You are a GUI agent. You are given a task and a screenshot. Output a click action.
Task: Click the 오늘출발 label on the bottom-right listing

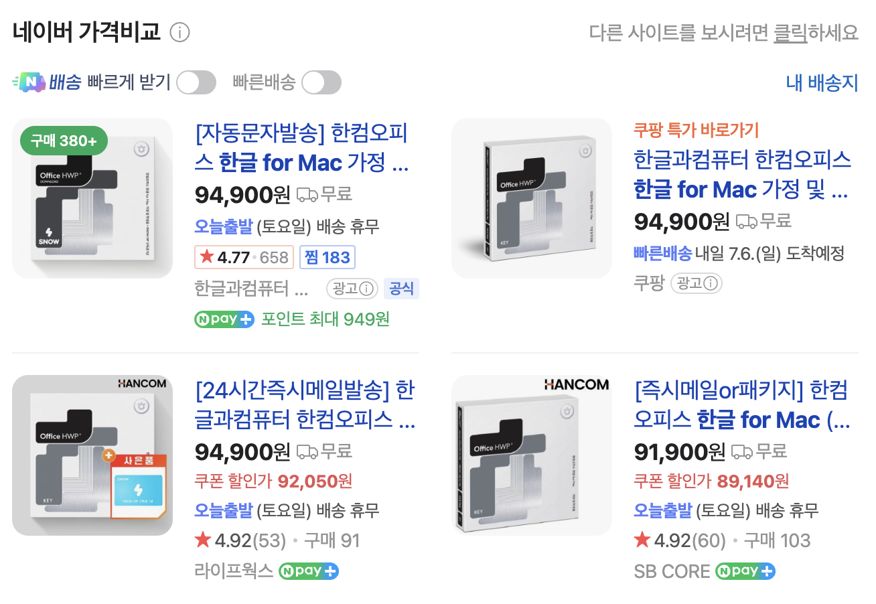[662, 510]
